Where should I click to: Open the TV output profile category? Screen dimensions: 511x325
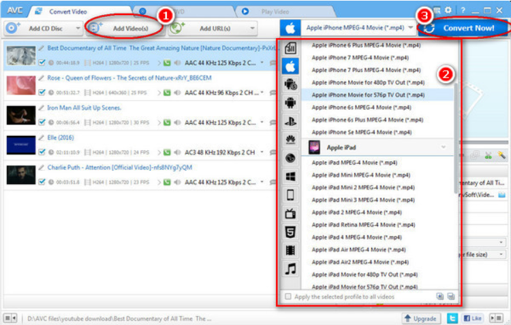coord(290,213)
